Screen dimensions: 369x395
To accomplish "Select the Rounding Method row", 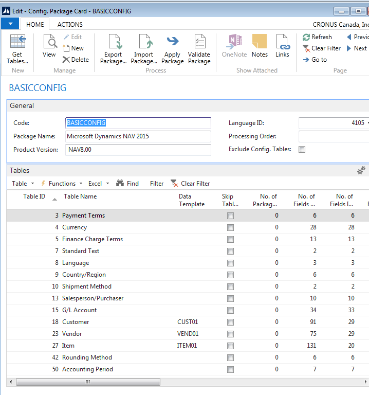I will coord(188,357).
